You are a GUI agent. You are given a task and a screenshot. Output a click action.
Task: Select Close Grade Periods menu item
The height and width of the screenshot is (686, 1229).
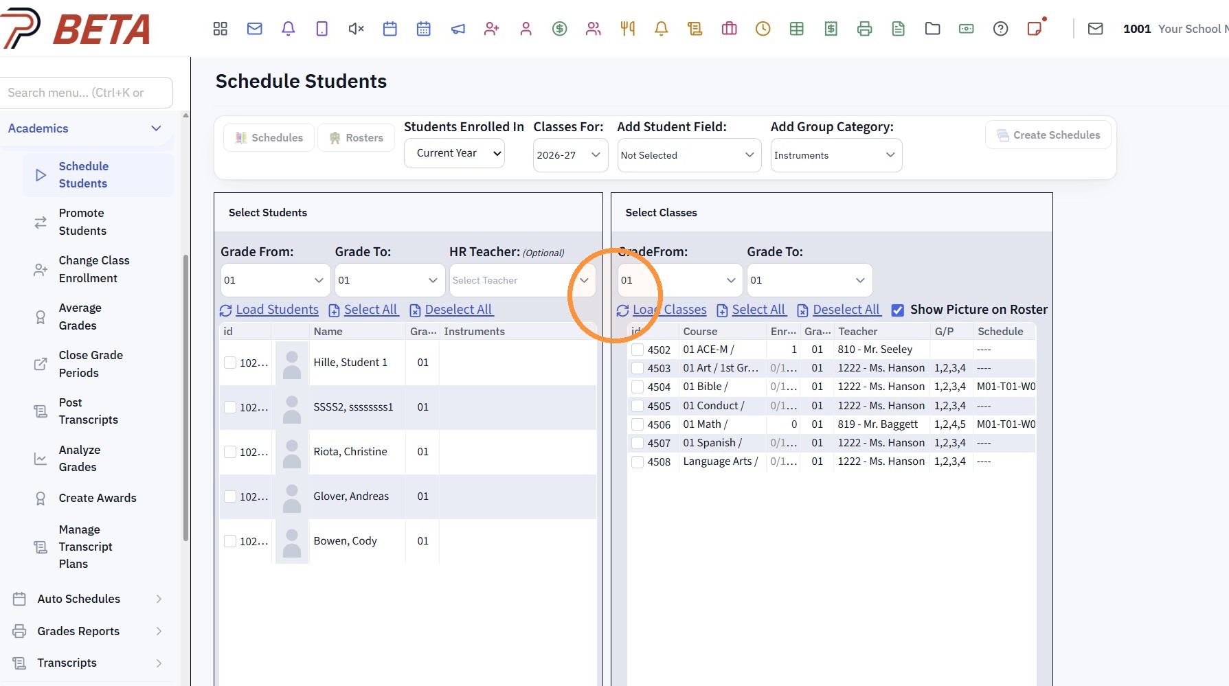(x=98, y=364)
